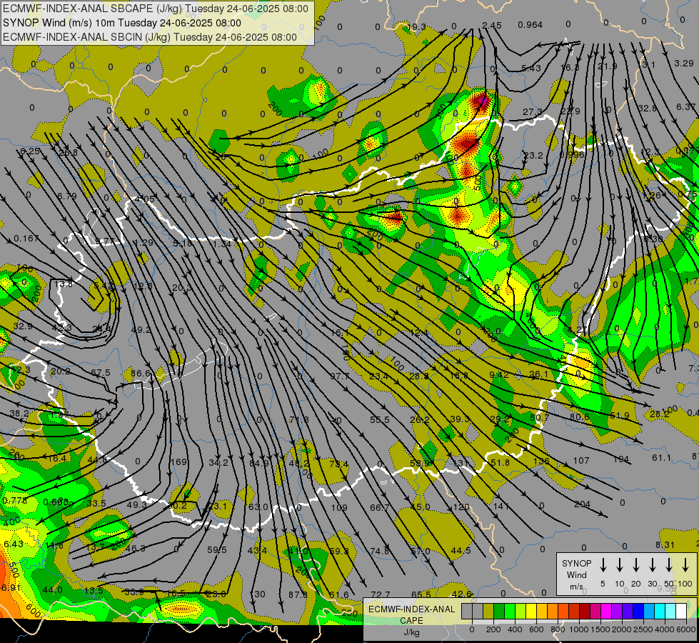Click the map value 74.8
Viewport: 699px width, 643px height.
tap(380, 551)
